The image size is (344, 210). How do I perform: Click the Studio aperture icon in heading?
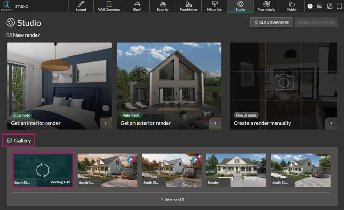tap(11, 23)
